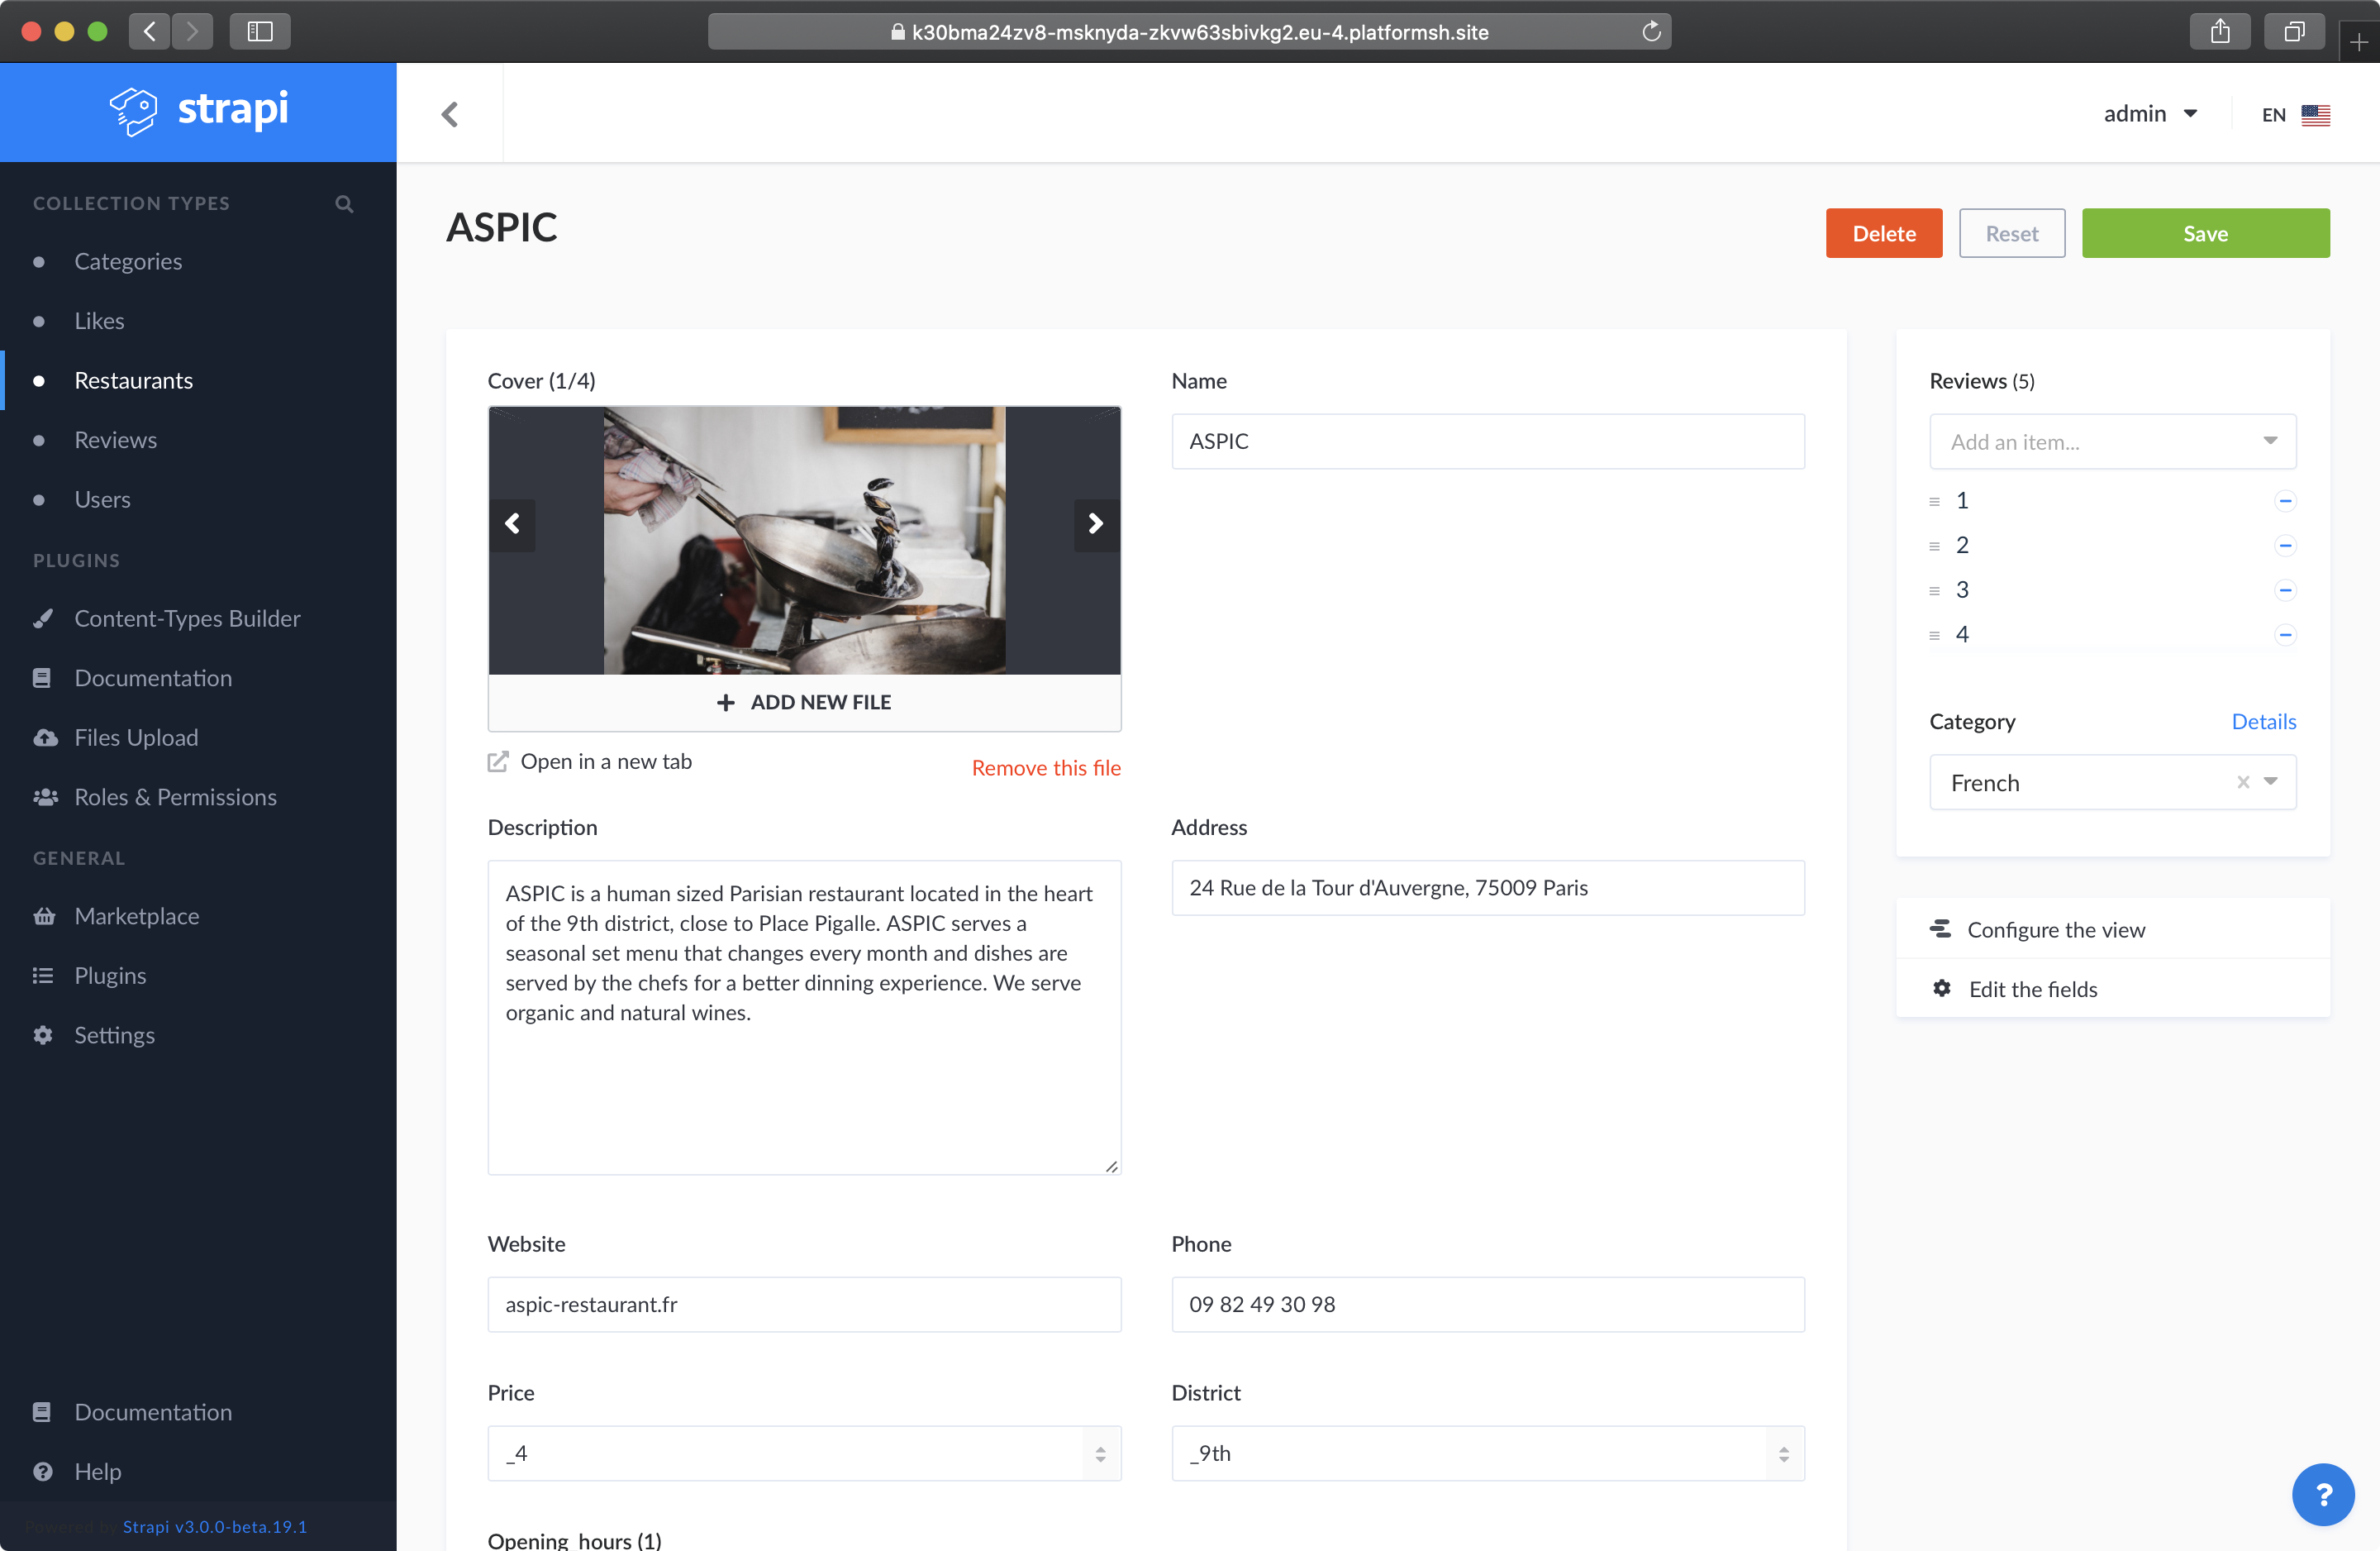
Task: Expand the Add an item dropdown
Action: [2270, 441]
